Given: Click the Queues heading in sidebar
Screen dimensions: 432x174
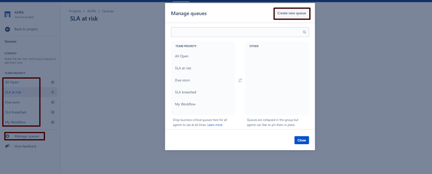Looking at the screenshot, I should point(10,42).
